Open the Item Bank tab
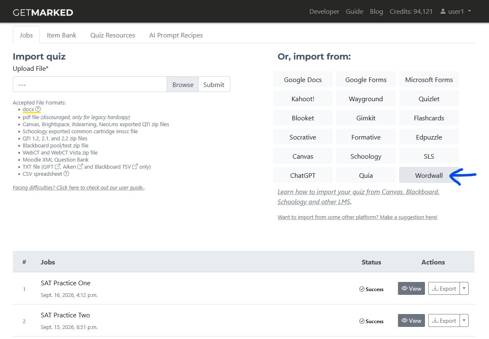 (62, 35)
